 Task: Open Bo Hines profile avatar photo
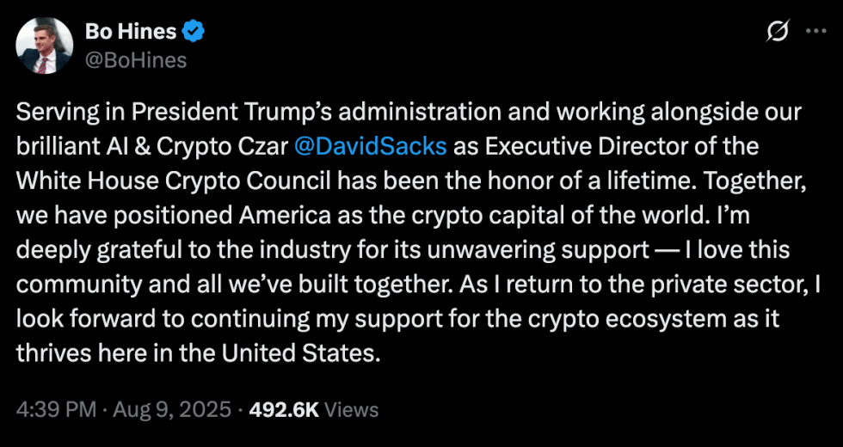44,45
